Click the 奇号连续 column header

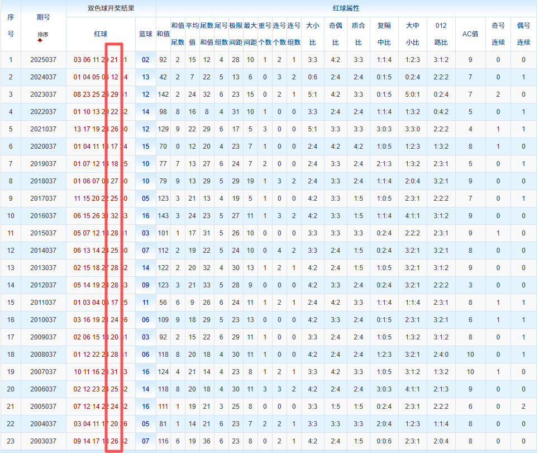point(498,34)
